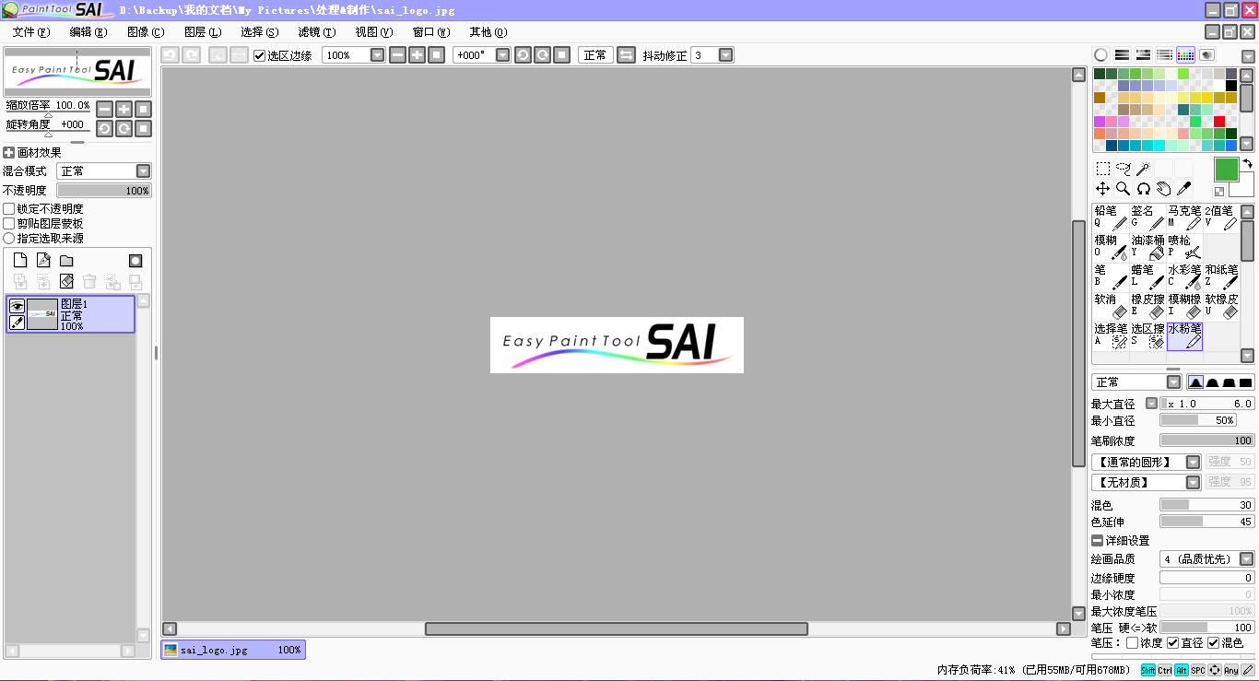Viewport: 1259px width, 681px height.
Task: Add a layer mask
Action: point(135,261)
